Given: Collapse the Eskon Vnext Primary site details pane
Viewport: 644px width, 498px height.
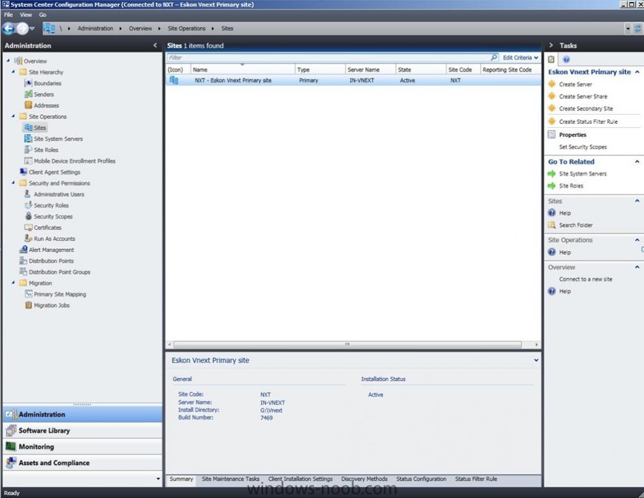Looking at the screenshot, I should coord(536,361).
